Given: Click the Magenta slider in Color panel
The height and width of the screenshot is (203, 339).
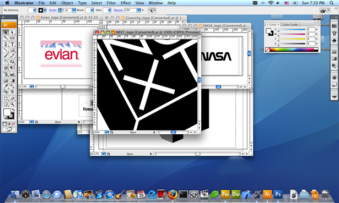Looking at the screenshot, I should pos(292,34).
